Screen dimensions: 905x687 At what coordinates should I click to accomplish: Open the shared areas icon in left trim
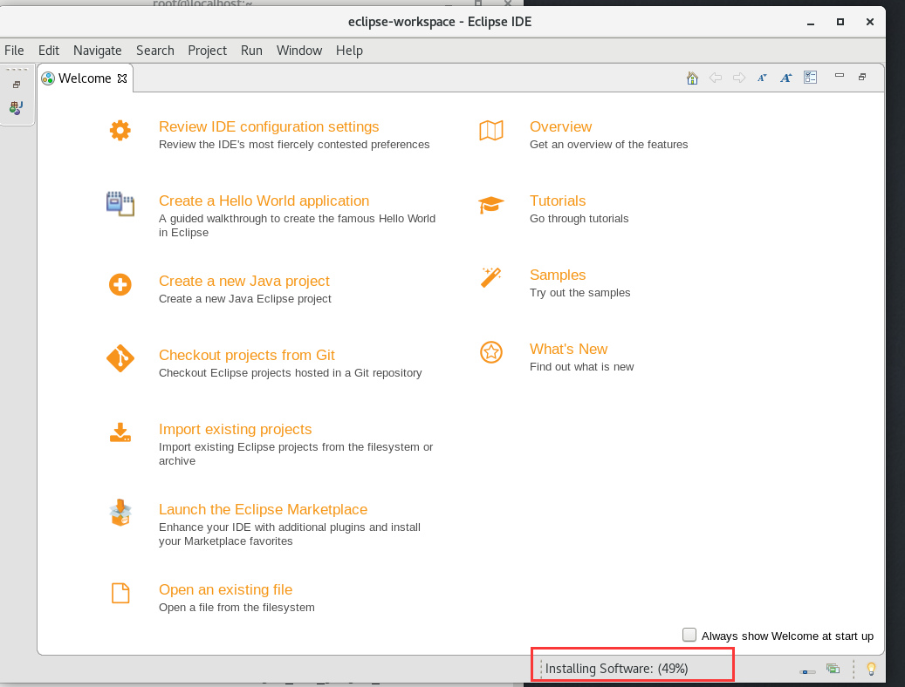click(17, 108)
